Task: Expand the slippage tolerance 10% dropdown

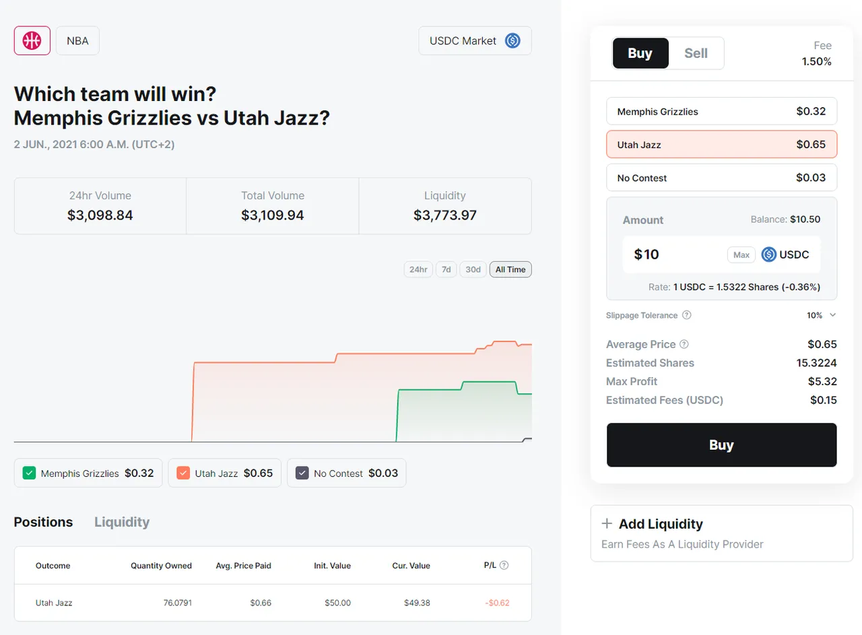Action: tap(822, 315)
